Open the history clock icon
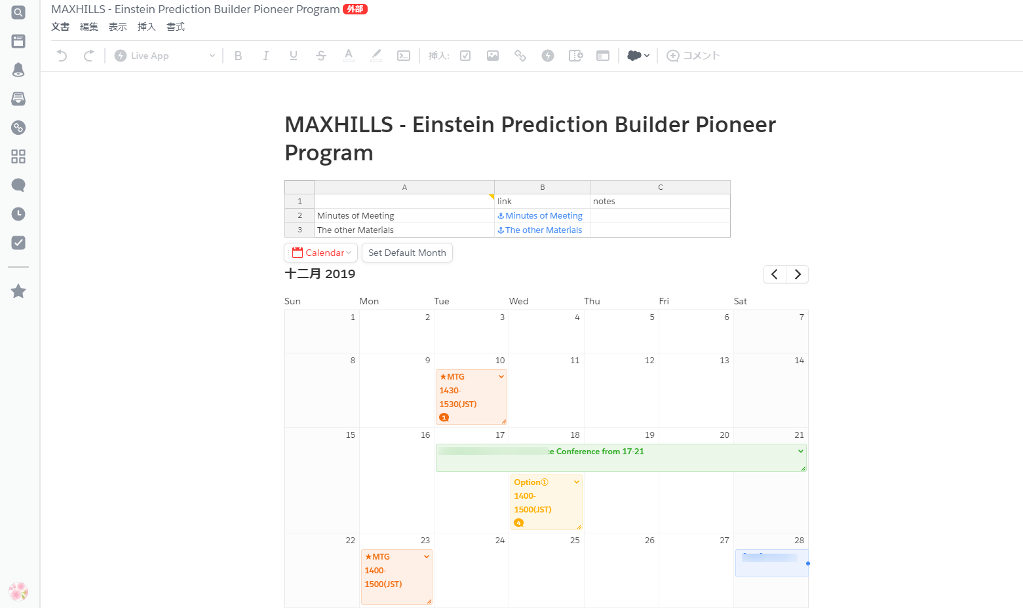This screenshot has height=608, width=1023. coord(18,214)
